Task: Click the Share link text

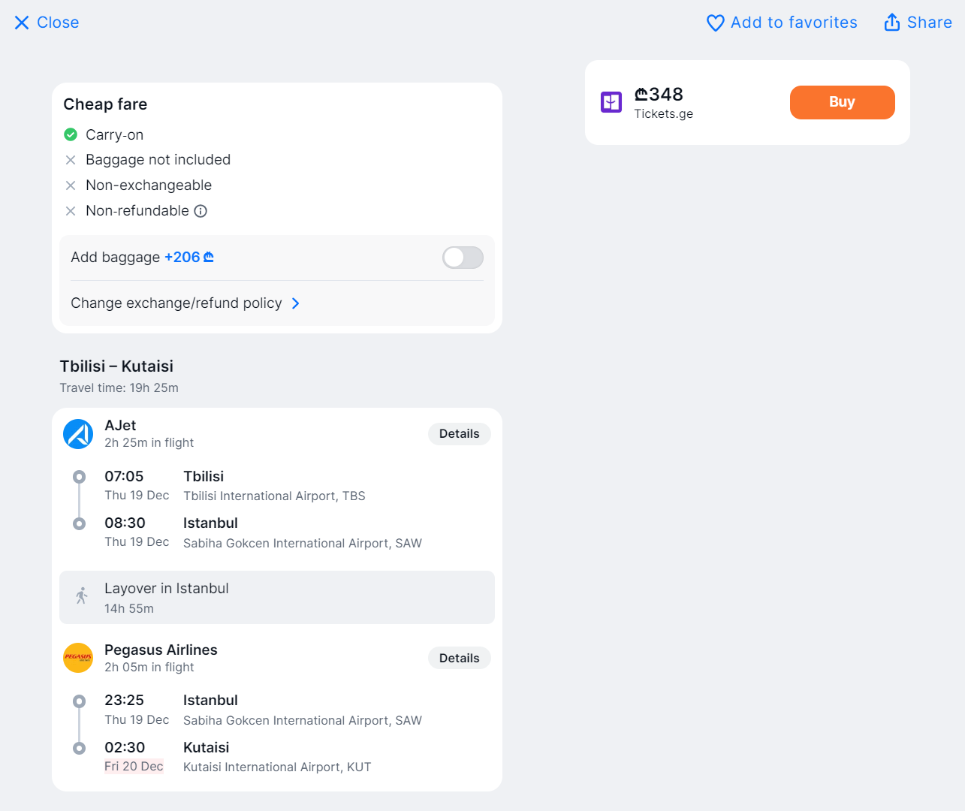Action: (x=930, y=23)
